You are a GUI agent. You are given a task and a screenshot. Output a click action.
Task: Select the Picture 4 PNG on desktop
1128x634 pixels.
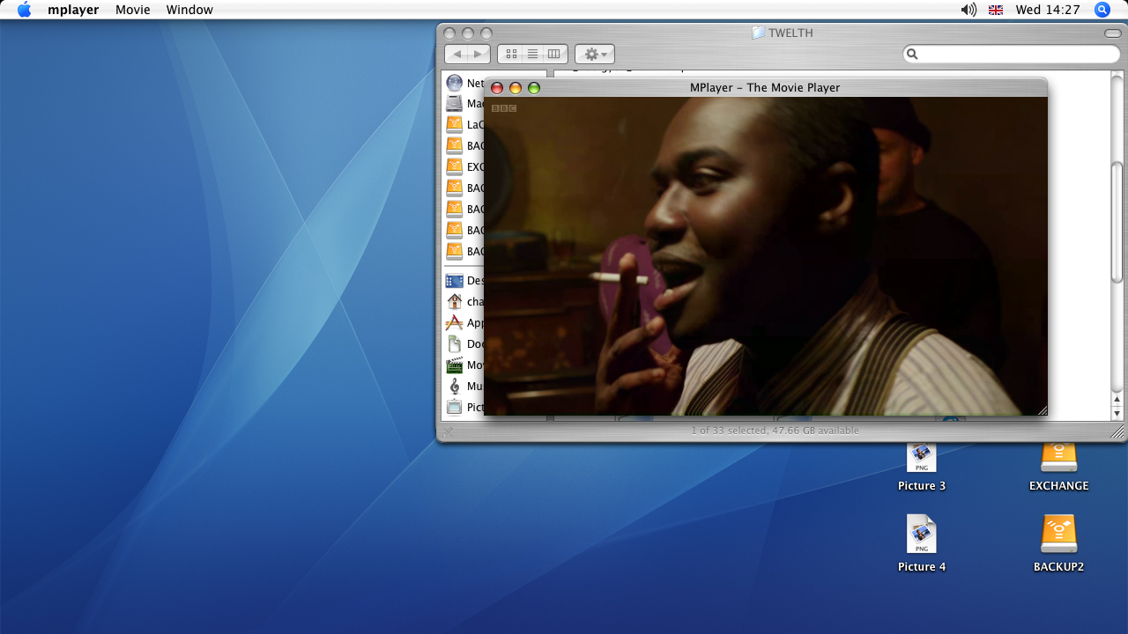coord(922,543)
